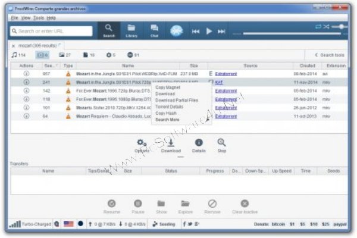The height and width of the screenshot is (238, 357).
Task: Filter results by documents (16)
Action: 89,55
